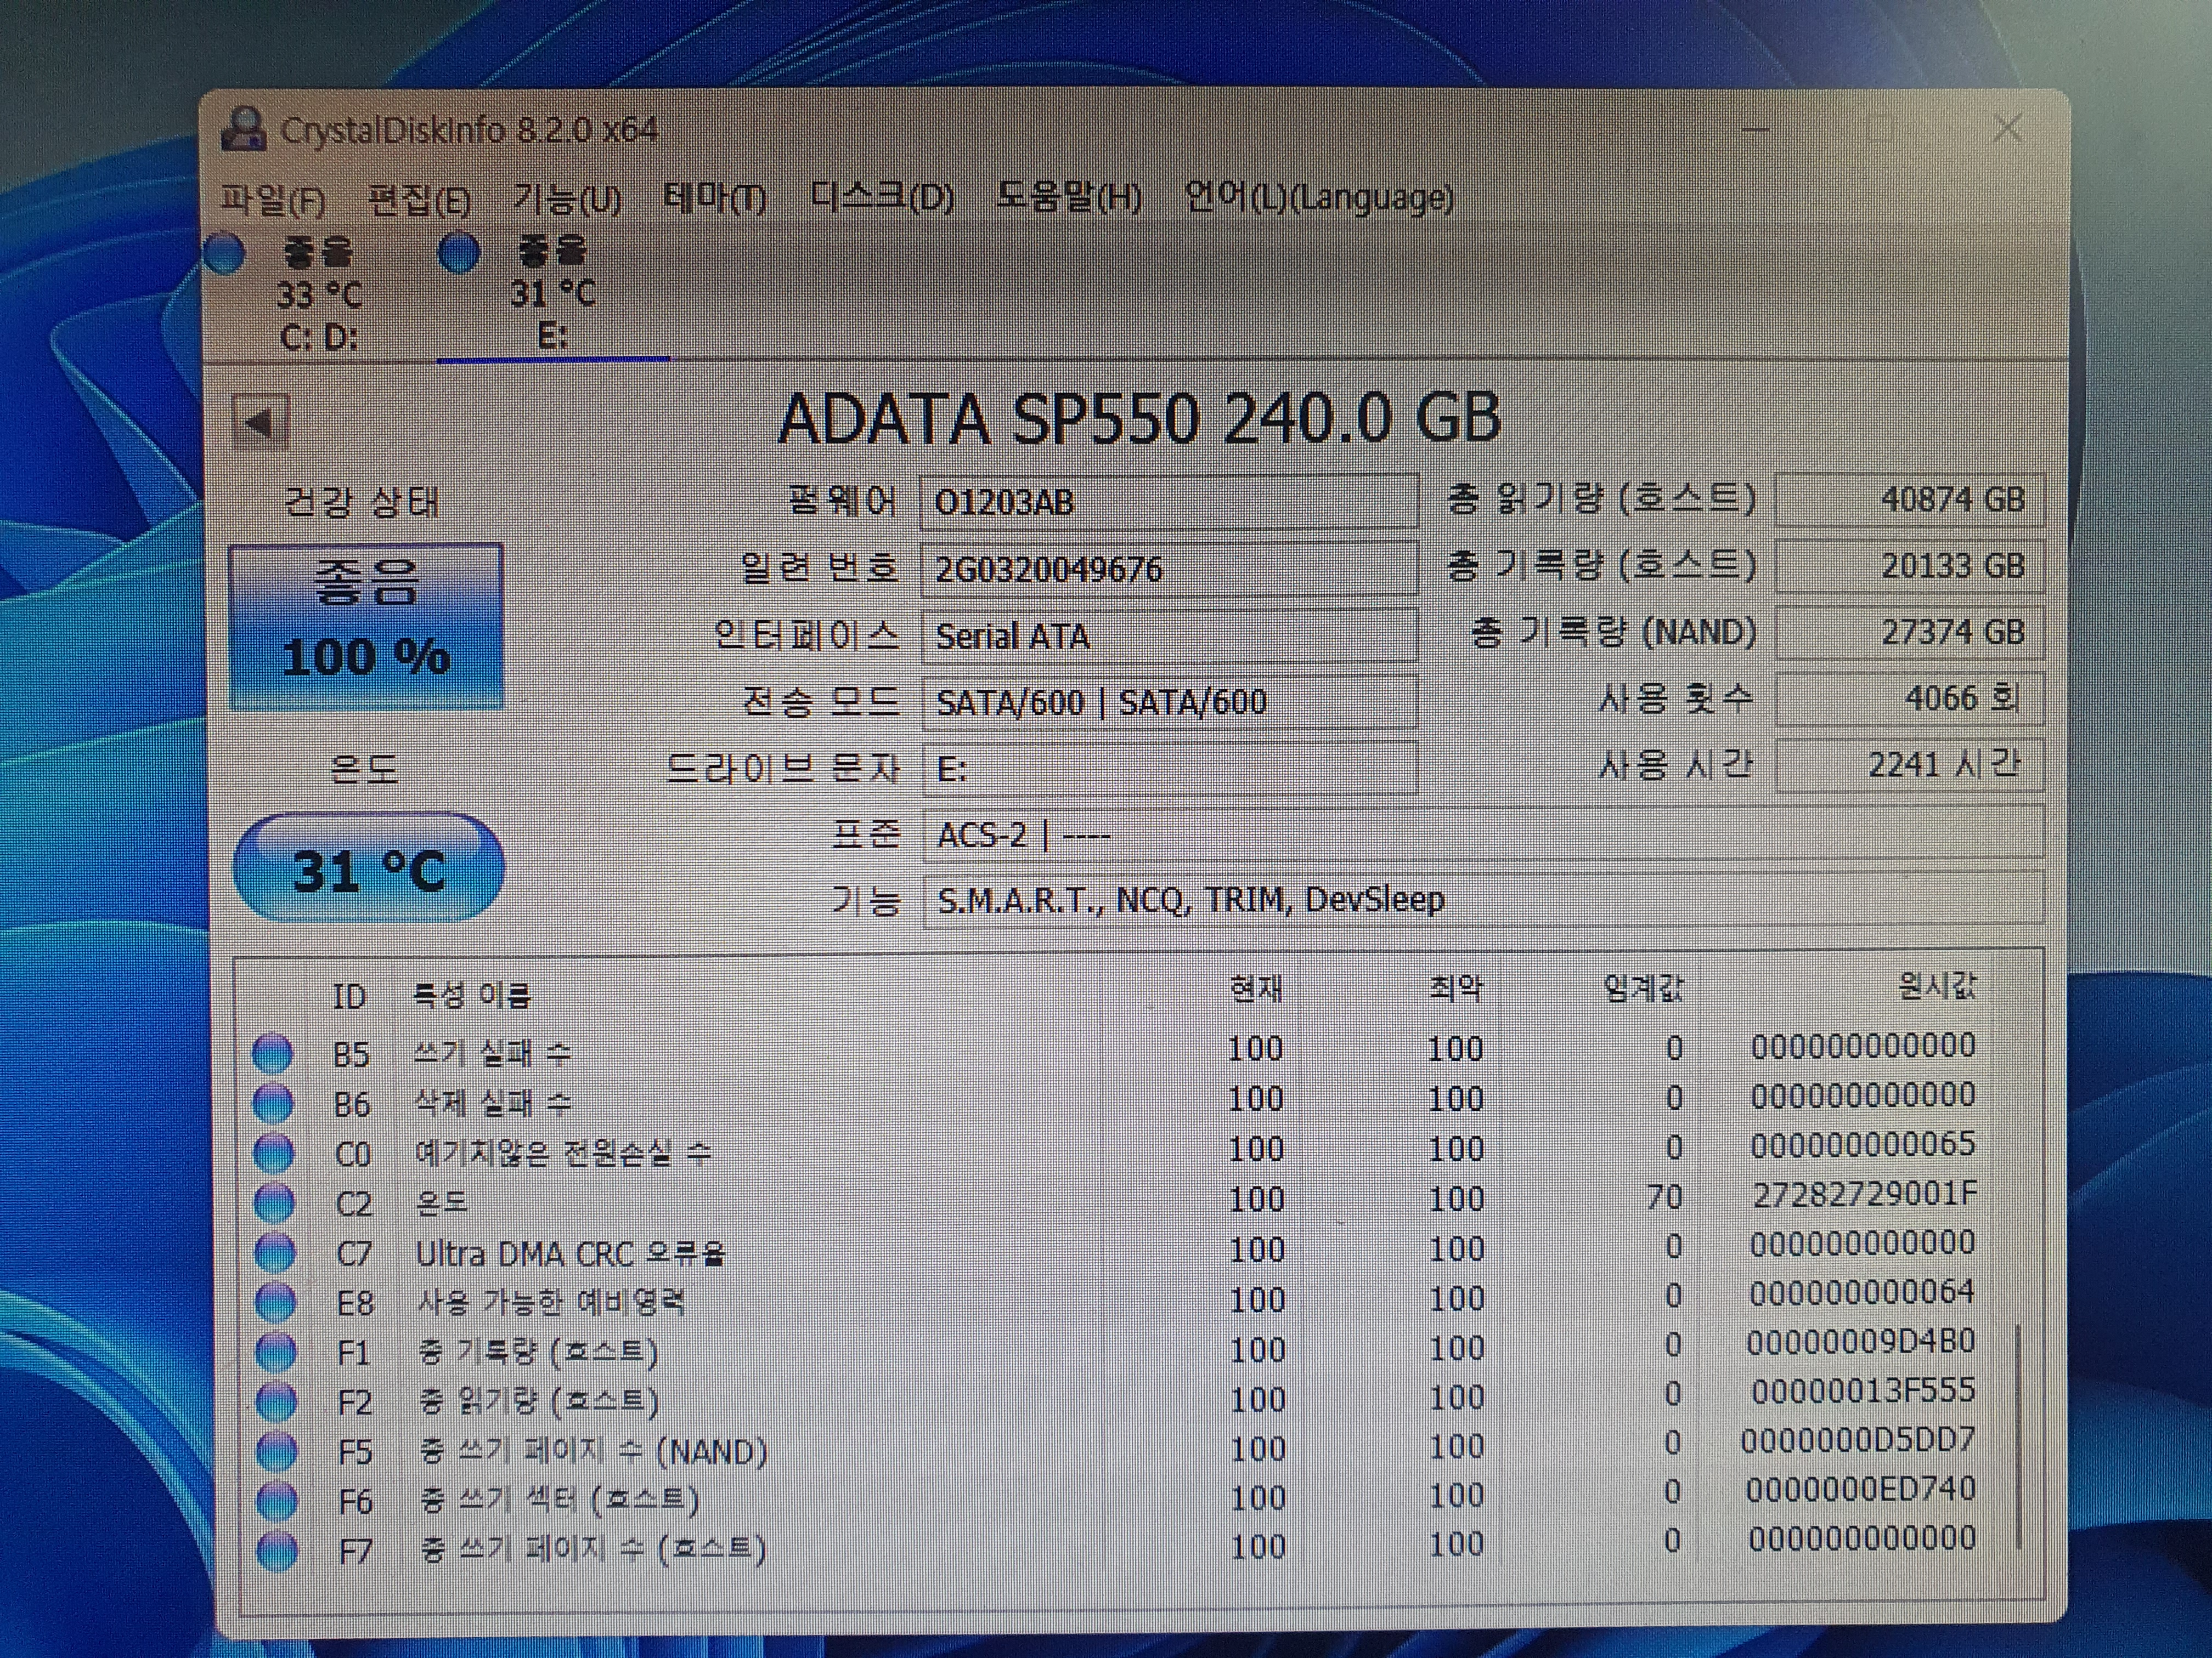Click the previous disk arrow button
The image size is (2212, 1658).
pyautogui.click(x=260, y=423)
